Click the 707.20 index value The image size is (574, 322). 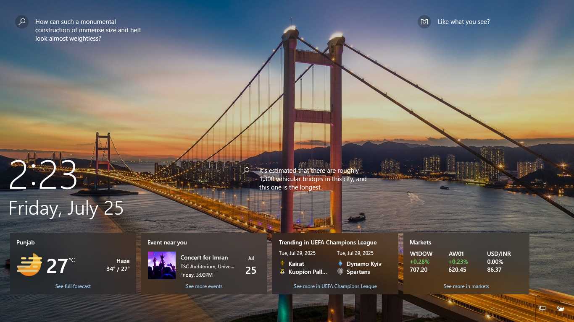[x=419, y=270]
